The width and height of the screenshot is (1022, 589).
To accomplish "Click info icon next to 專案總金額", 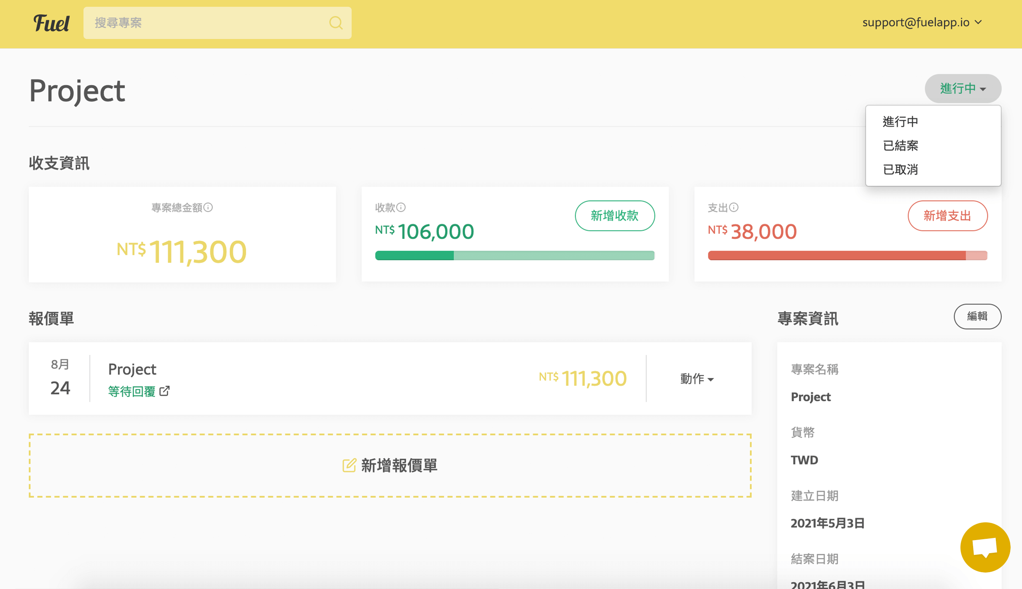I will point(208,207).
